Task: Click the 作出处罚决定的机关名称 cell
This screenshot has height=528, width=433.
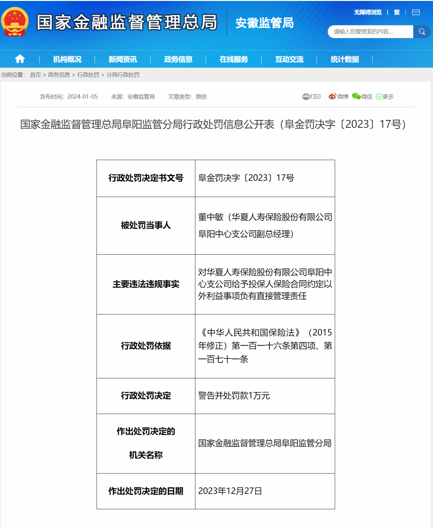Action: click(146, 443)
